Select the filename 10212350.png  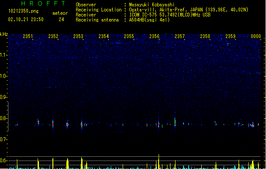click(24, 11)
